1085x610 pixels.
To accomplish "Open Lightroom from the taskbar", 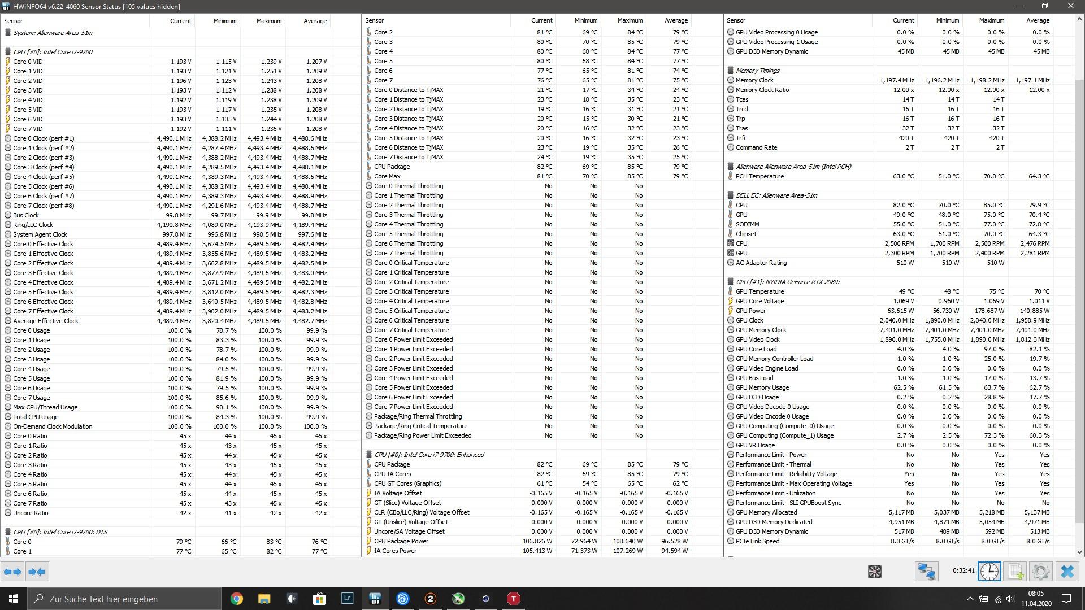I will pyautogui.click(x=347, y=599).
